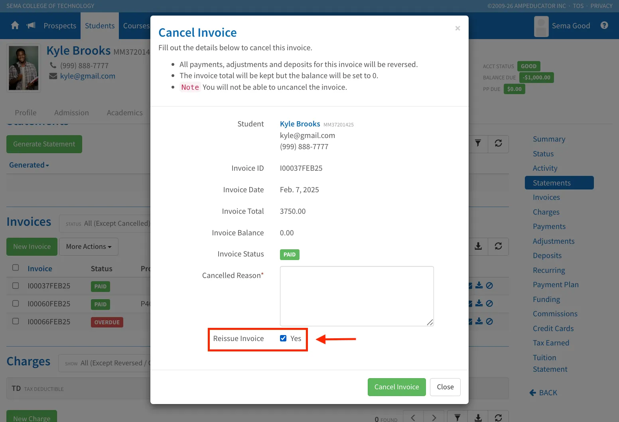The height and width of the screenshot is (422, 619).
Task: Open the help question mark icon
Action: click(x=604, y=26)
